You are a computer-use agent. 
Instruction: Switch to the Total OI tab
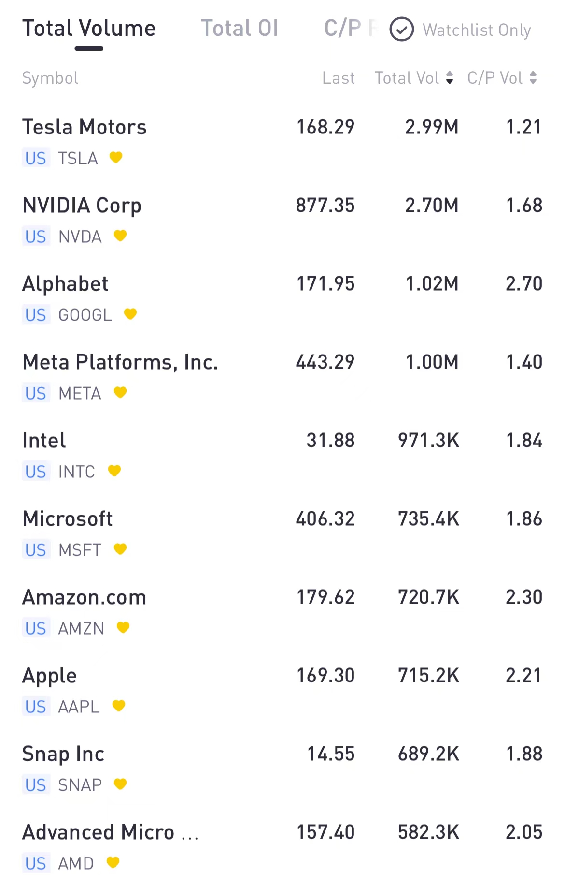click(x=240, y=29)
